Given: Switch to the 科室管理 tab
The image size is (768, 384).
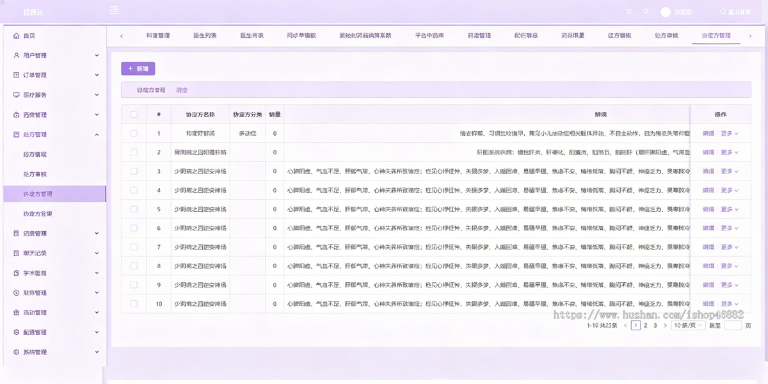Looking at the screenshot, I should [157, 36].
